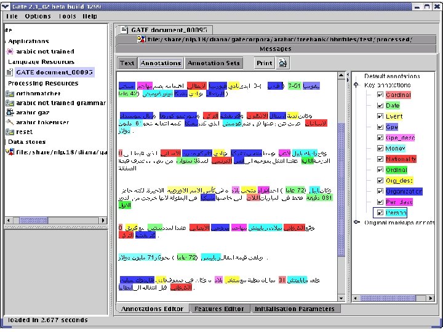Click the annotation list horizontal scrollbar right arrow
The height and width of the screenshot is (332, 443).
(x=430, y=298)
